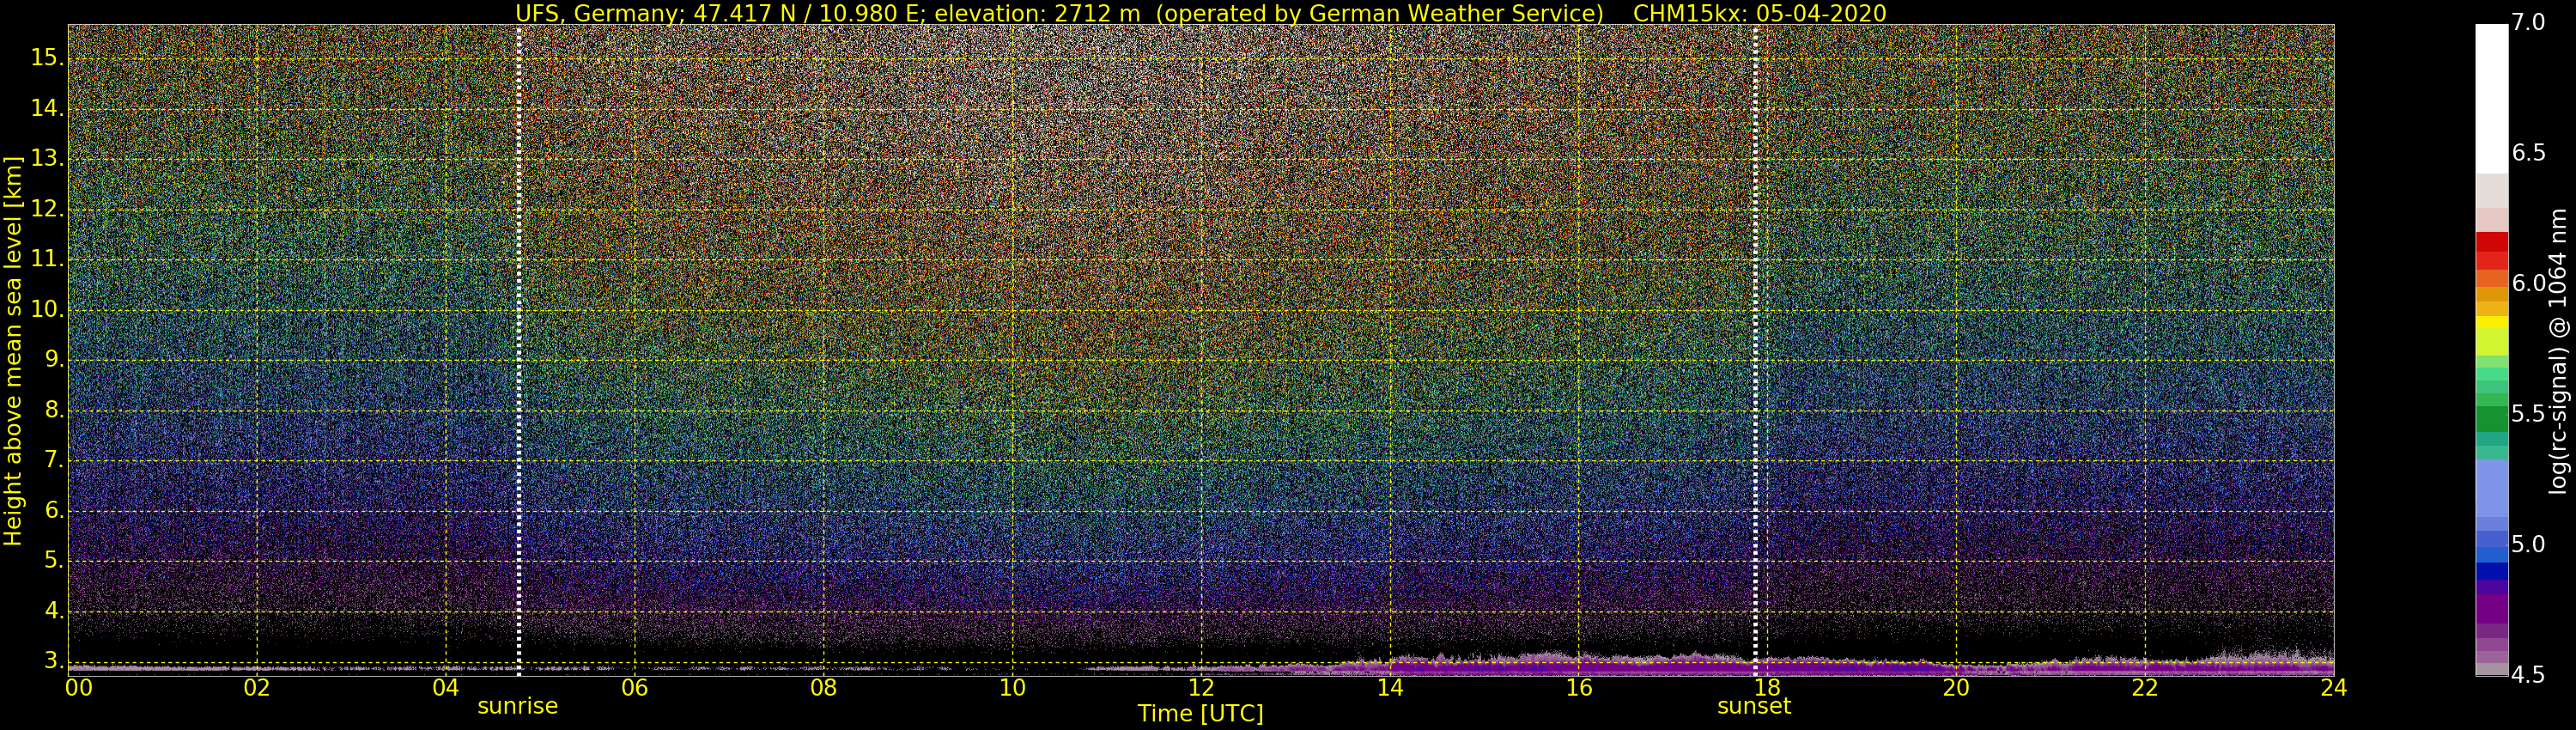2576x730 pixels.
Task: Click the time tick label '20'
Action: pos(1956,688)
